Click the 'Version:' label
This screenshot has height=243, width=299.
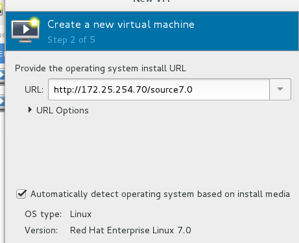(42, 230)
